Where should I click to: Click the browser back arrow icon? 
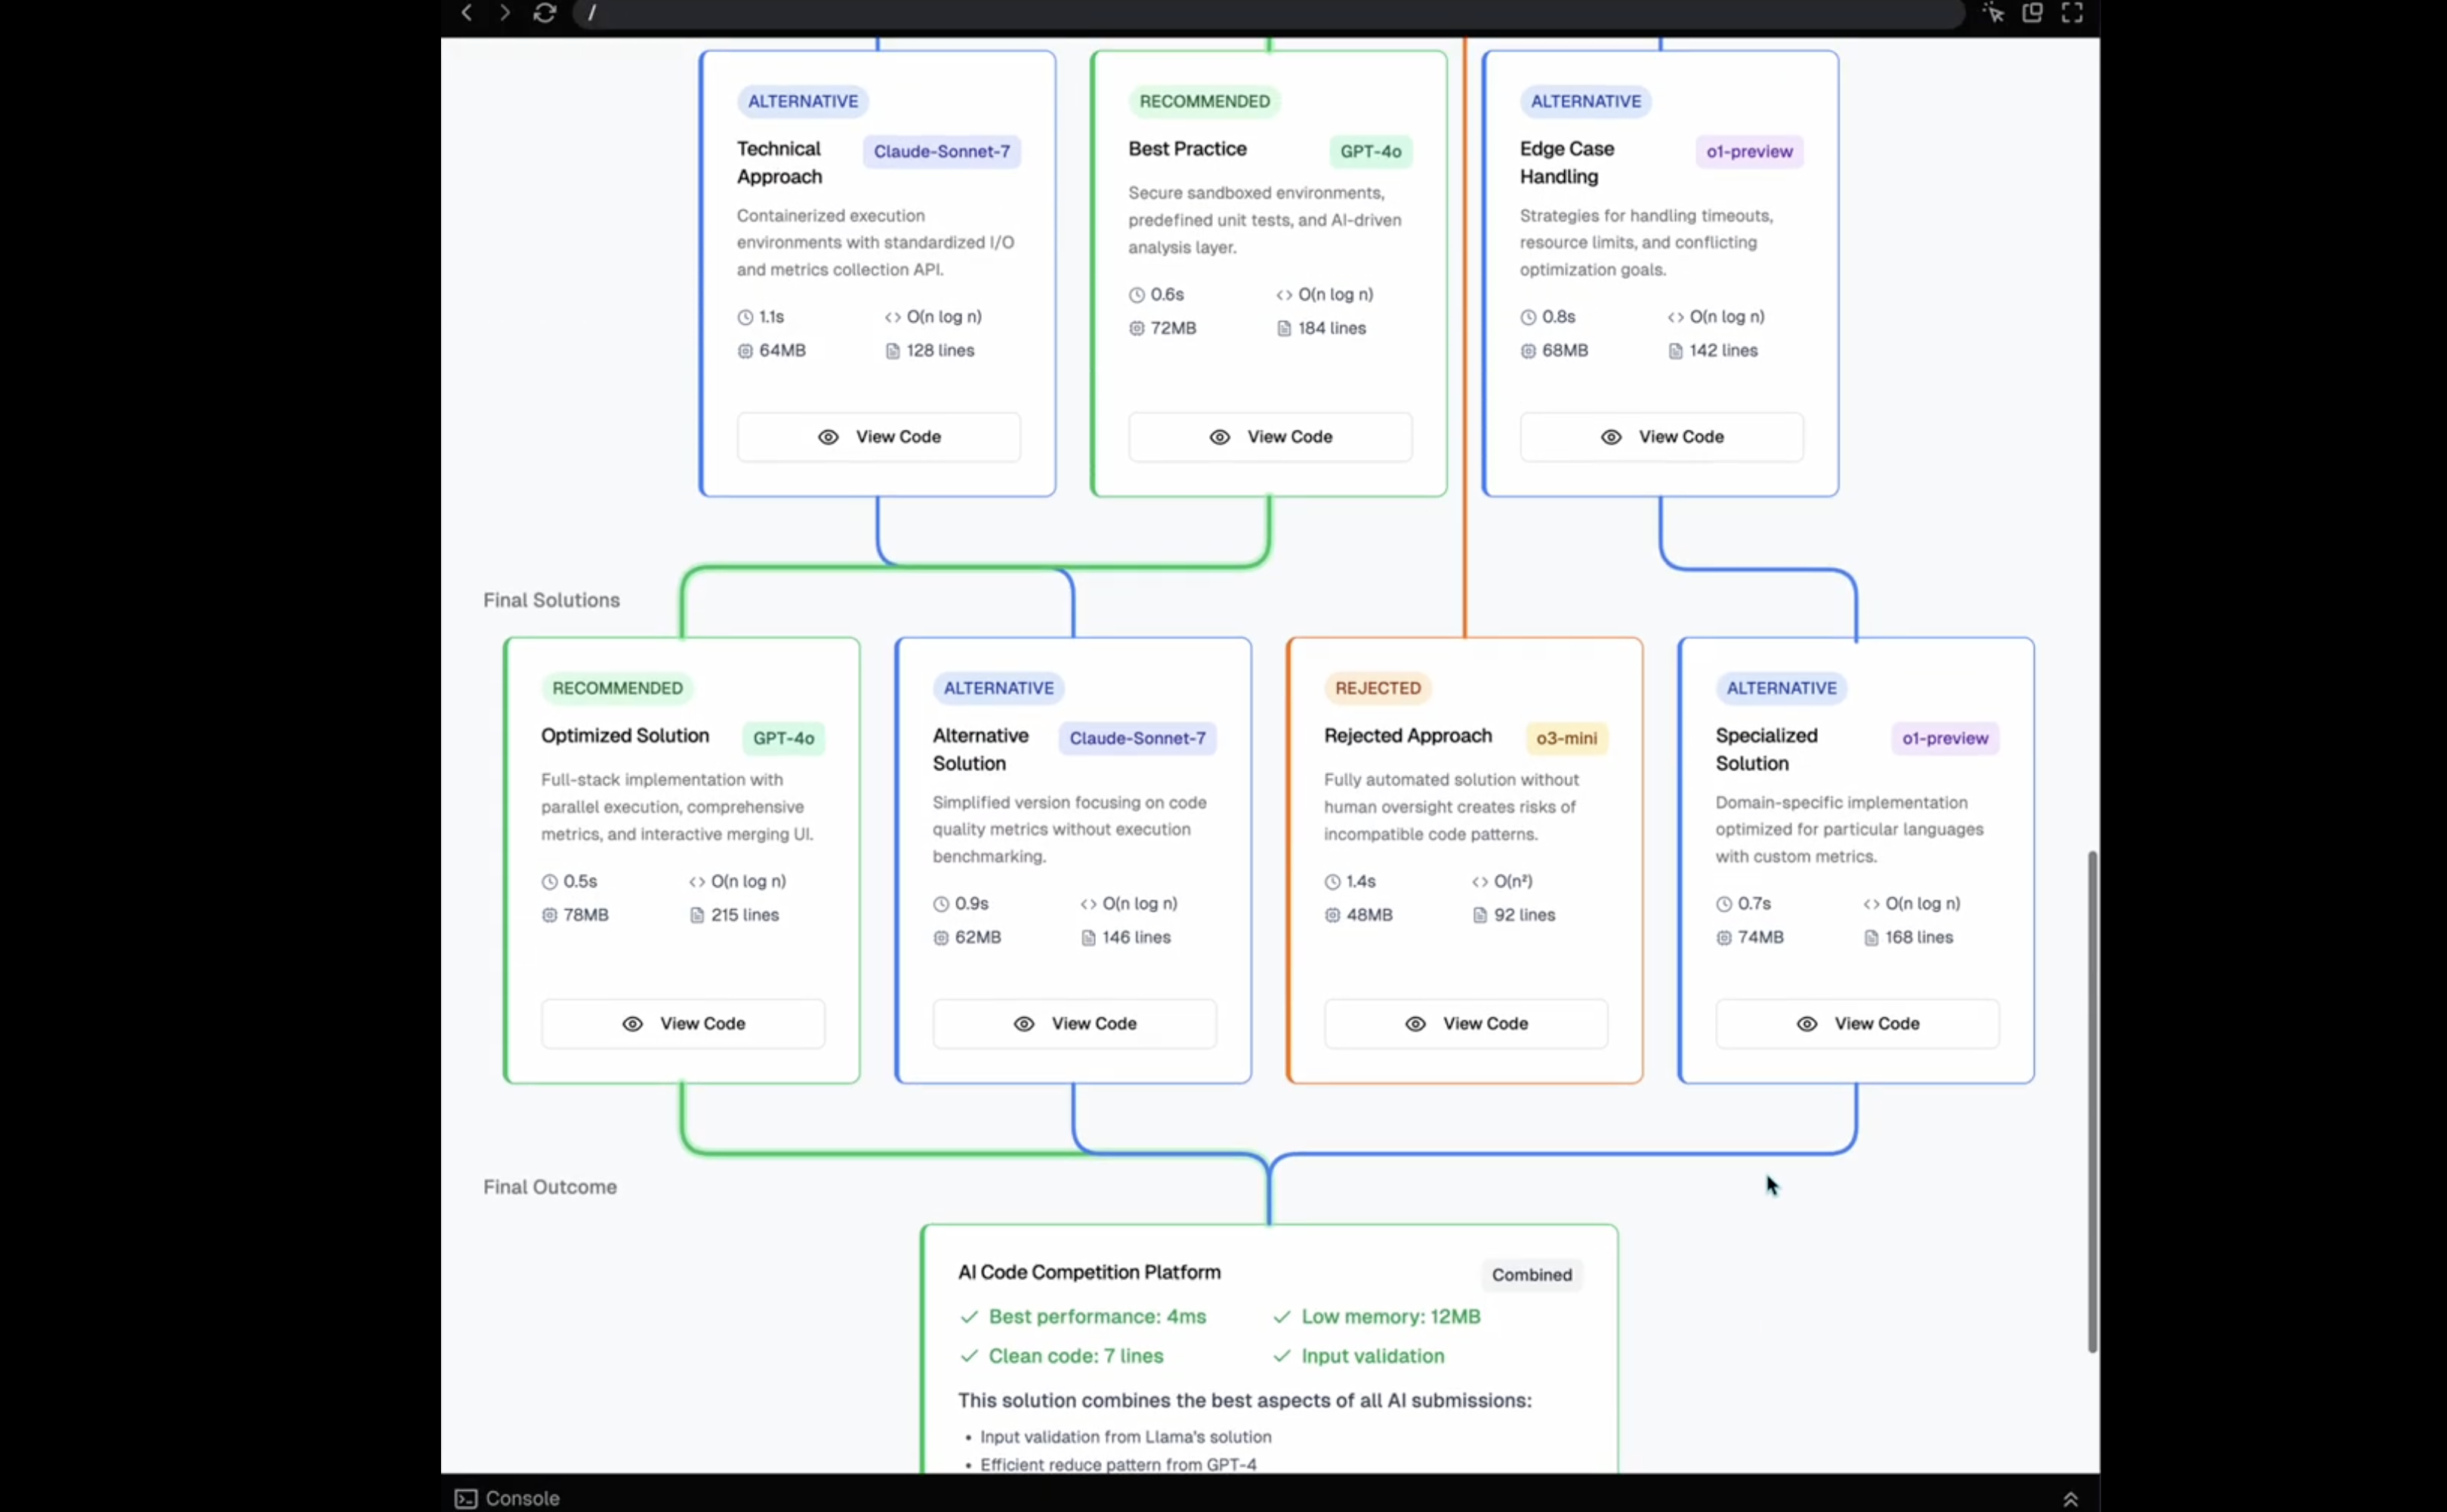point(467,13)
